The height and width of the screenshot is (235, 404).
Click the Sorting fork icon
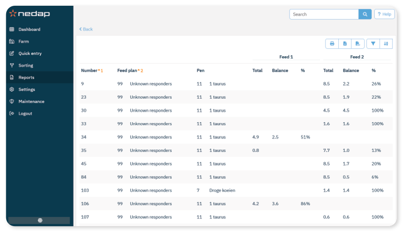point(12,65)
